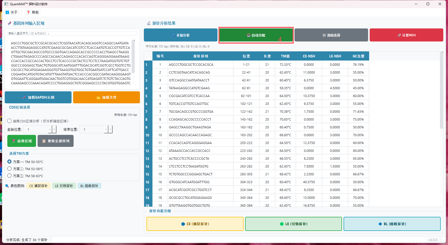Click the pin icon on the 应用区域 button
This screenshot has width=448, height=245.
pos(14,141)
